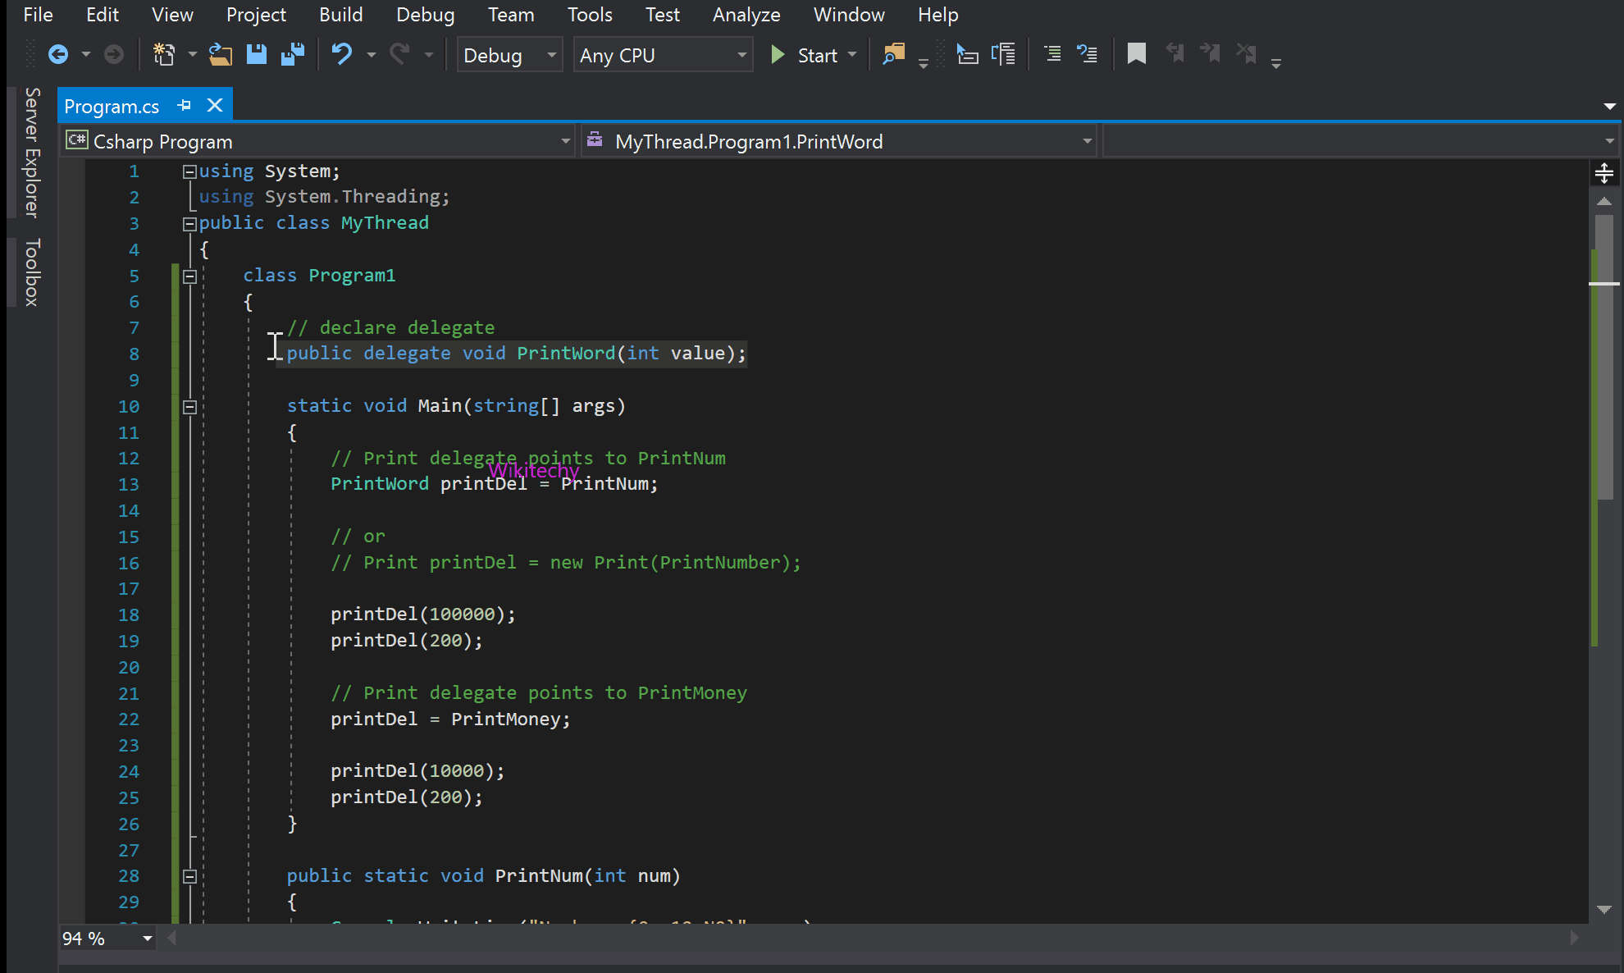This screenshot has width=1624, height=973.
Task: Toggle a bookmark with the bookmark icon
Action: pyautogui.click(x=1136, y=55)
